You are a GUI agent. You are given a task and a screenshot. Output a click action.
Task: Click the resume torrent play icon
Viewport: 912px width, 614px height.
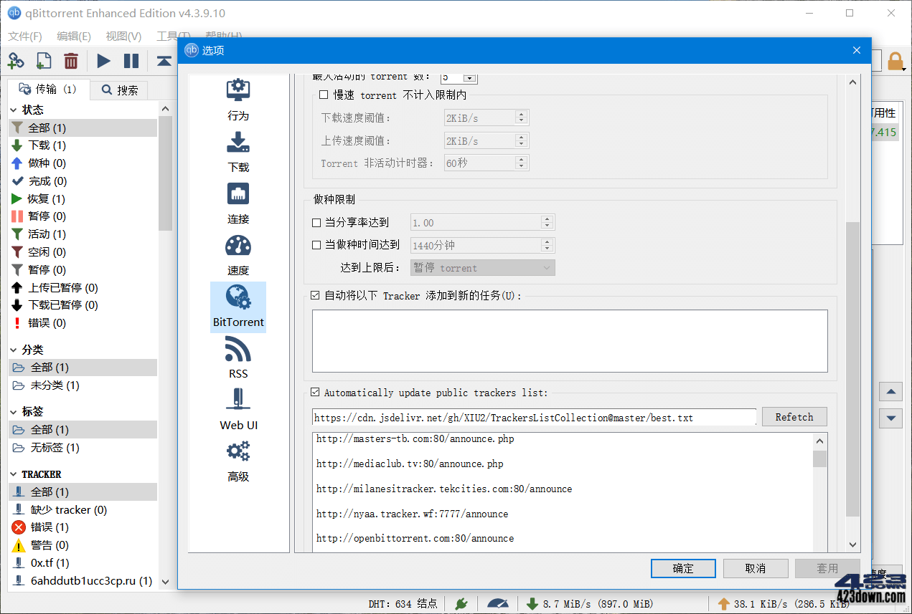(103, 61)
